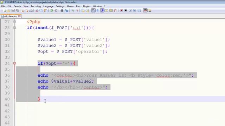225x126 pixels.
Task: Click the Playback macro icon
Action: pyautogui.click(x=130, y=10)
